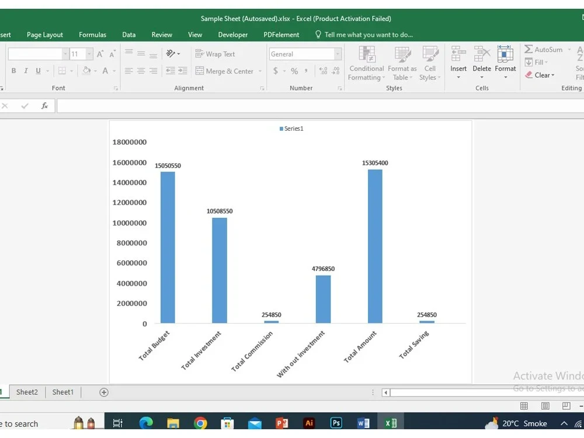Switch to Page Layout view icon
584x438 pixels.
[545, 406]
